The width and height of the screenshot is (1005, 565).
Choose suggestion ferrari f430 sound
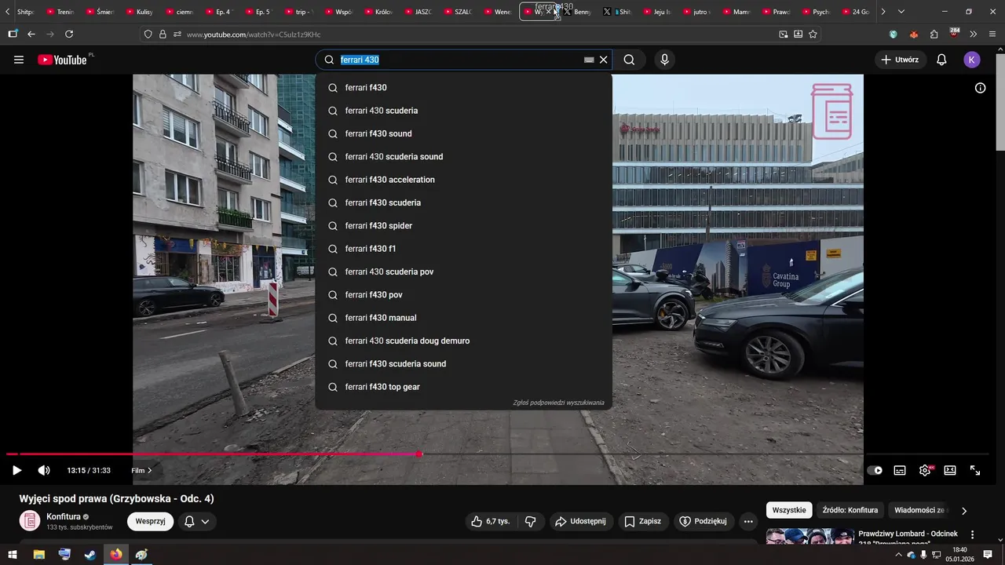pyautogui.click(x=463, y=133)
